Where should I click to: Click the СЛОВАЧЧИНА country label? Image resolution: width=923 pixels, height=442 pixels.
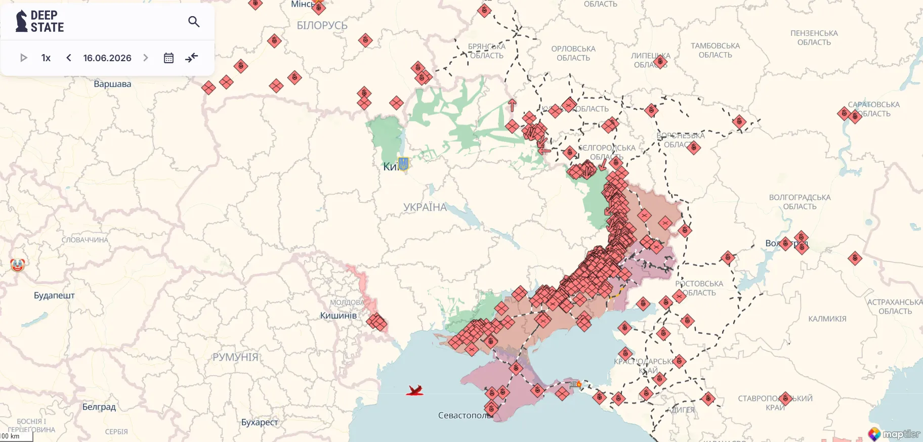(x=85, y=240)
